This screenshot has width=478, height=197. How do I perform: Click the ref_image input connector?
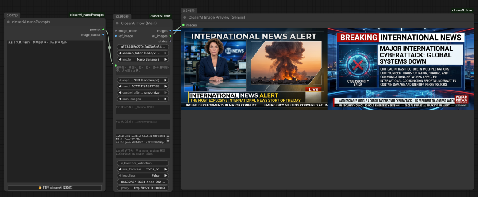click(116, 36)
